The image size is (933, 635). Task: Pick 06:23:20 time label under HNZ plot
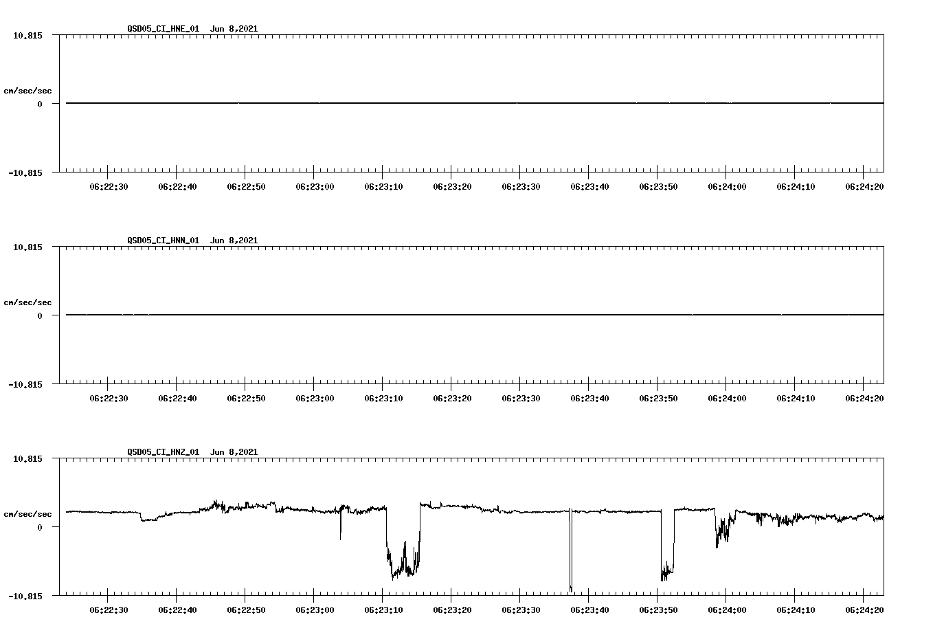coord(452,610)
